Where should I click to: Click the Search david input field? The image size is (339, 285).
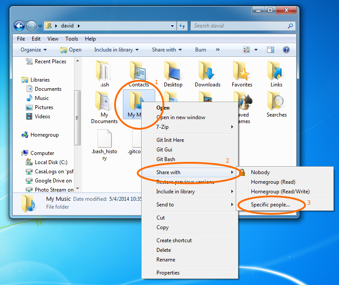pyautogui.click(x=239, y=26)
